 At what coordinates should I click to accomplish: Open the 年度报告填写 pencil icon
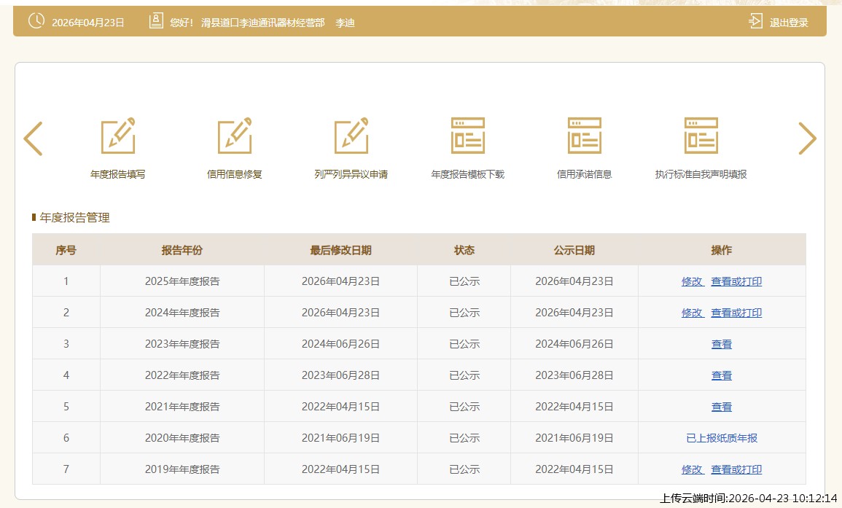coord(118,136)
